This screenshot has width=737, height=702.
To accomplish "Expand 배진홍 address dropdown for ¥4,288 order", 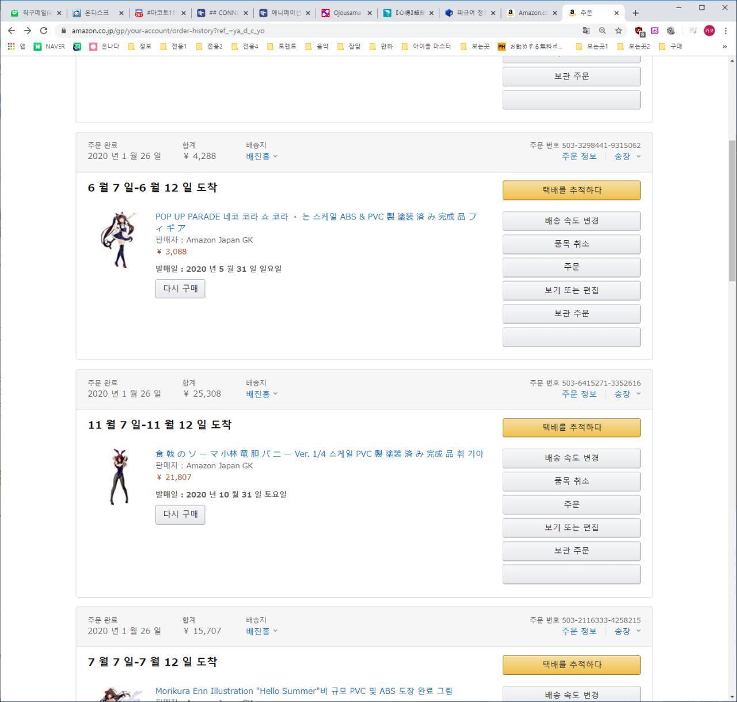I will 261,157.
